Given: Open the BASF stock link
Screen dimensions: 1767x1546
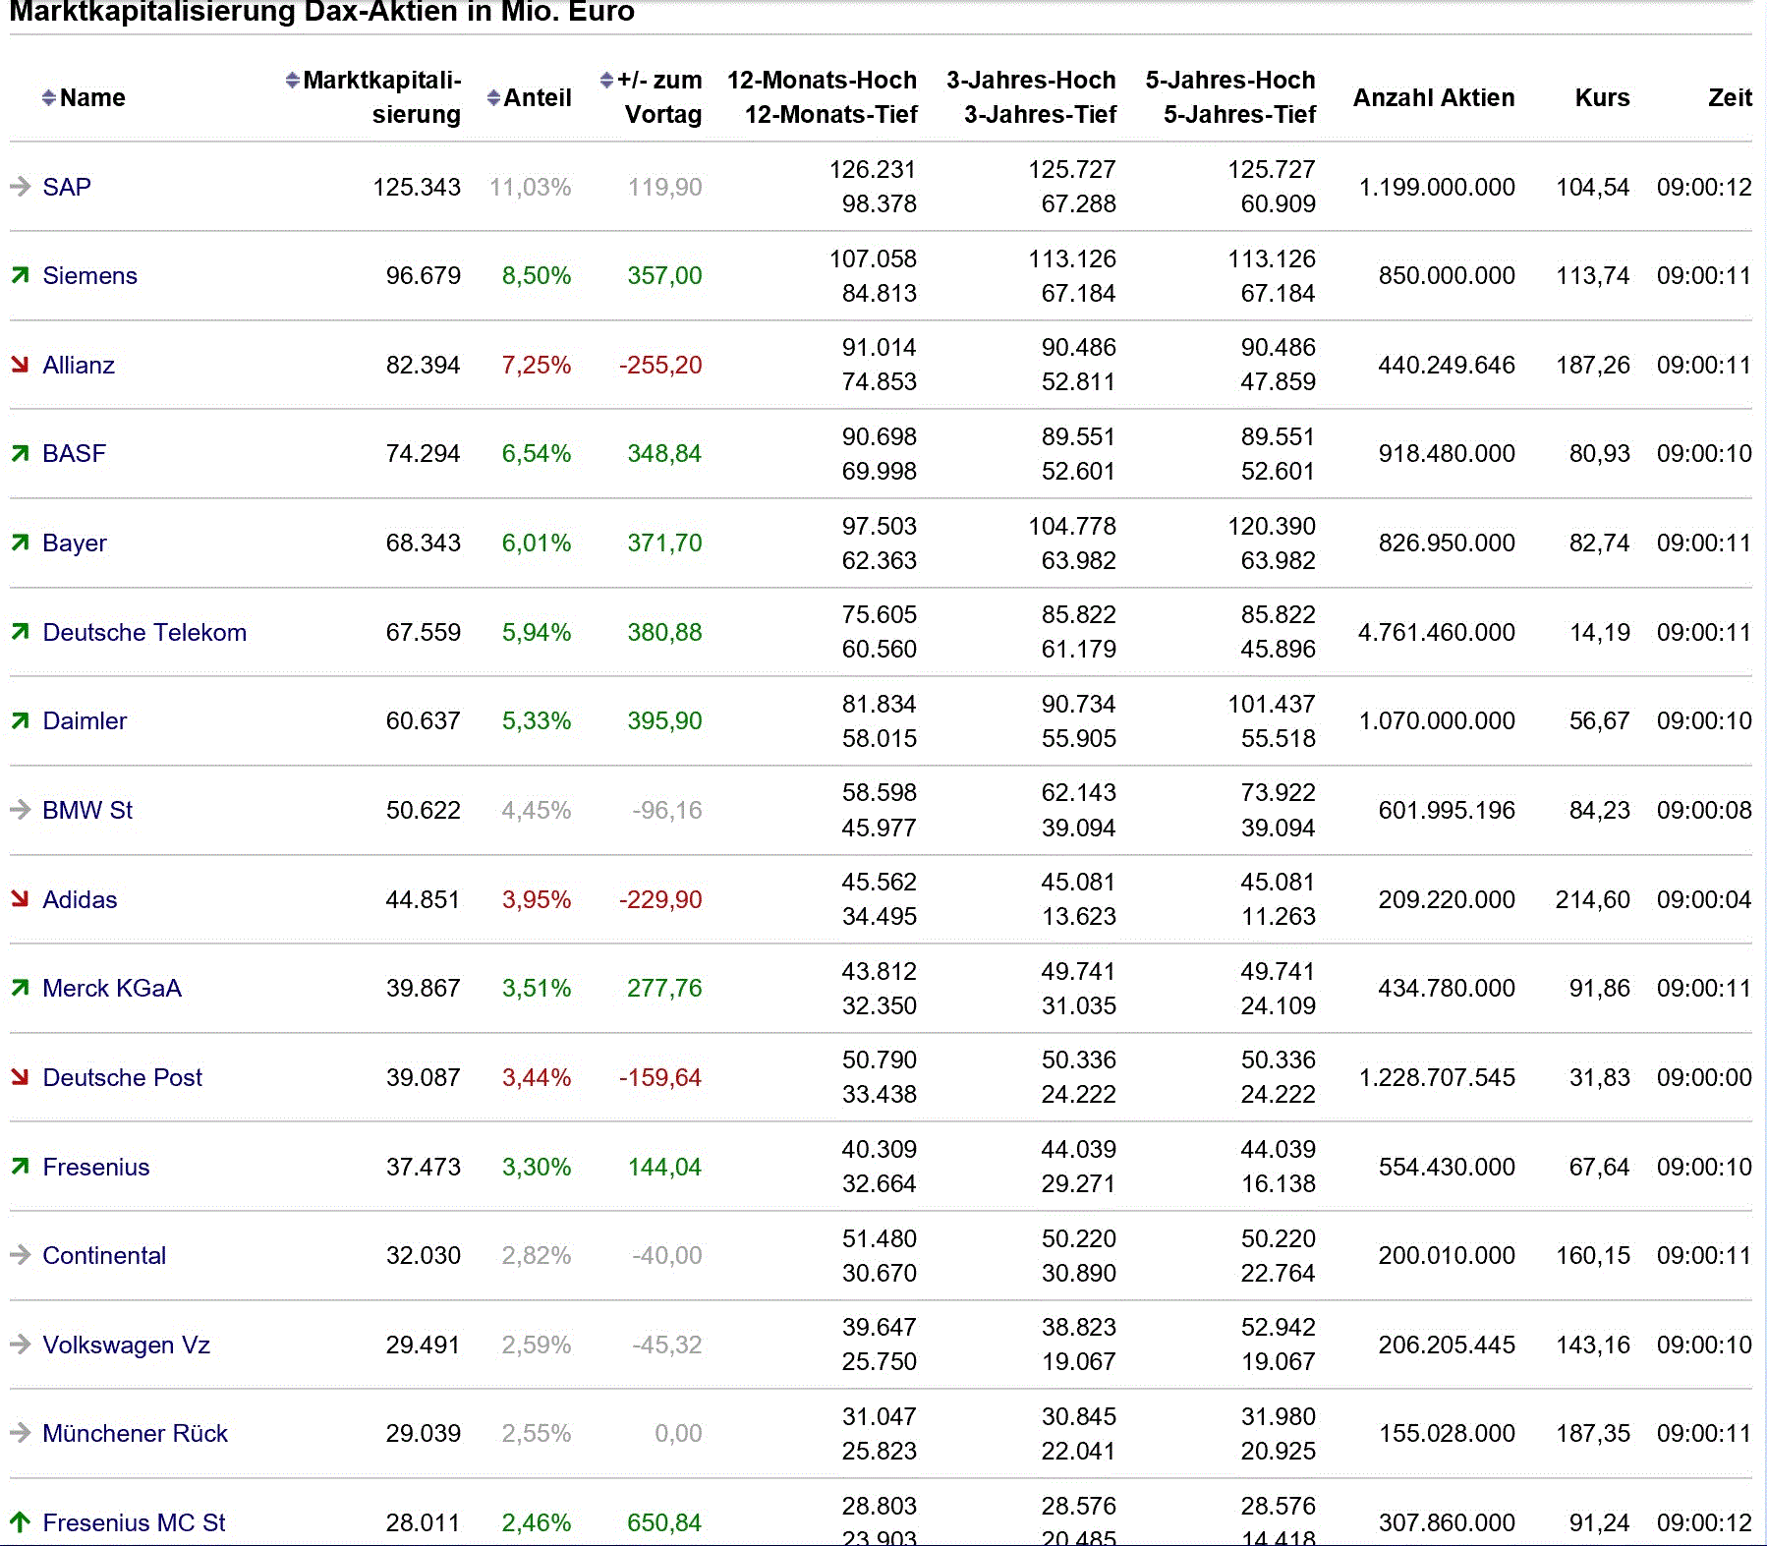Looking at the screenshot, I should (x=74, y=453).
